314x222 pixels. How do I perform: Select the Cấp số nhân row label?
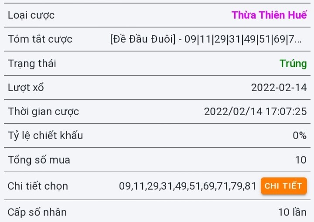(37, 212)
